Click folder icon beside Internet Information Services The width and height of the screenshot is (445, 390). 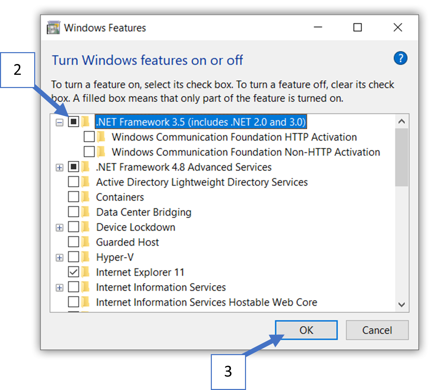point(86,287)
